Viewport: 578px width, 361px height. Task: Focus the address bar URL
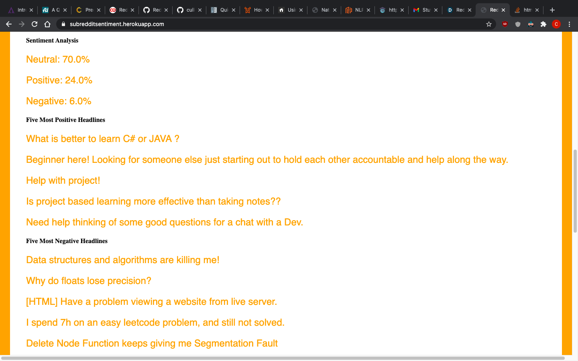point(117,24)
